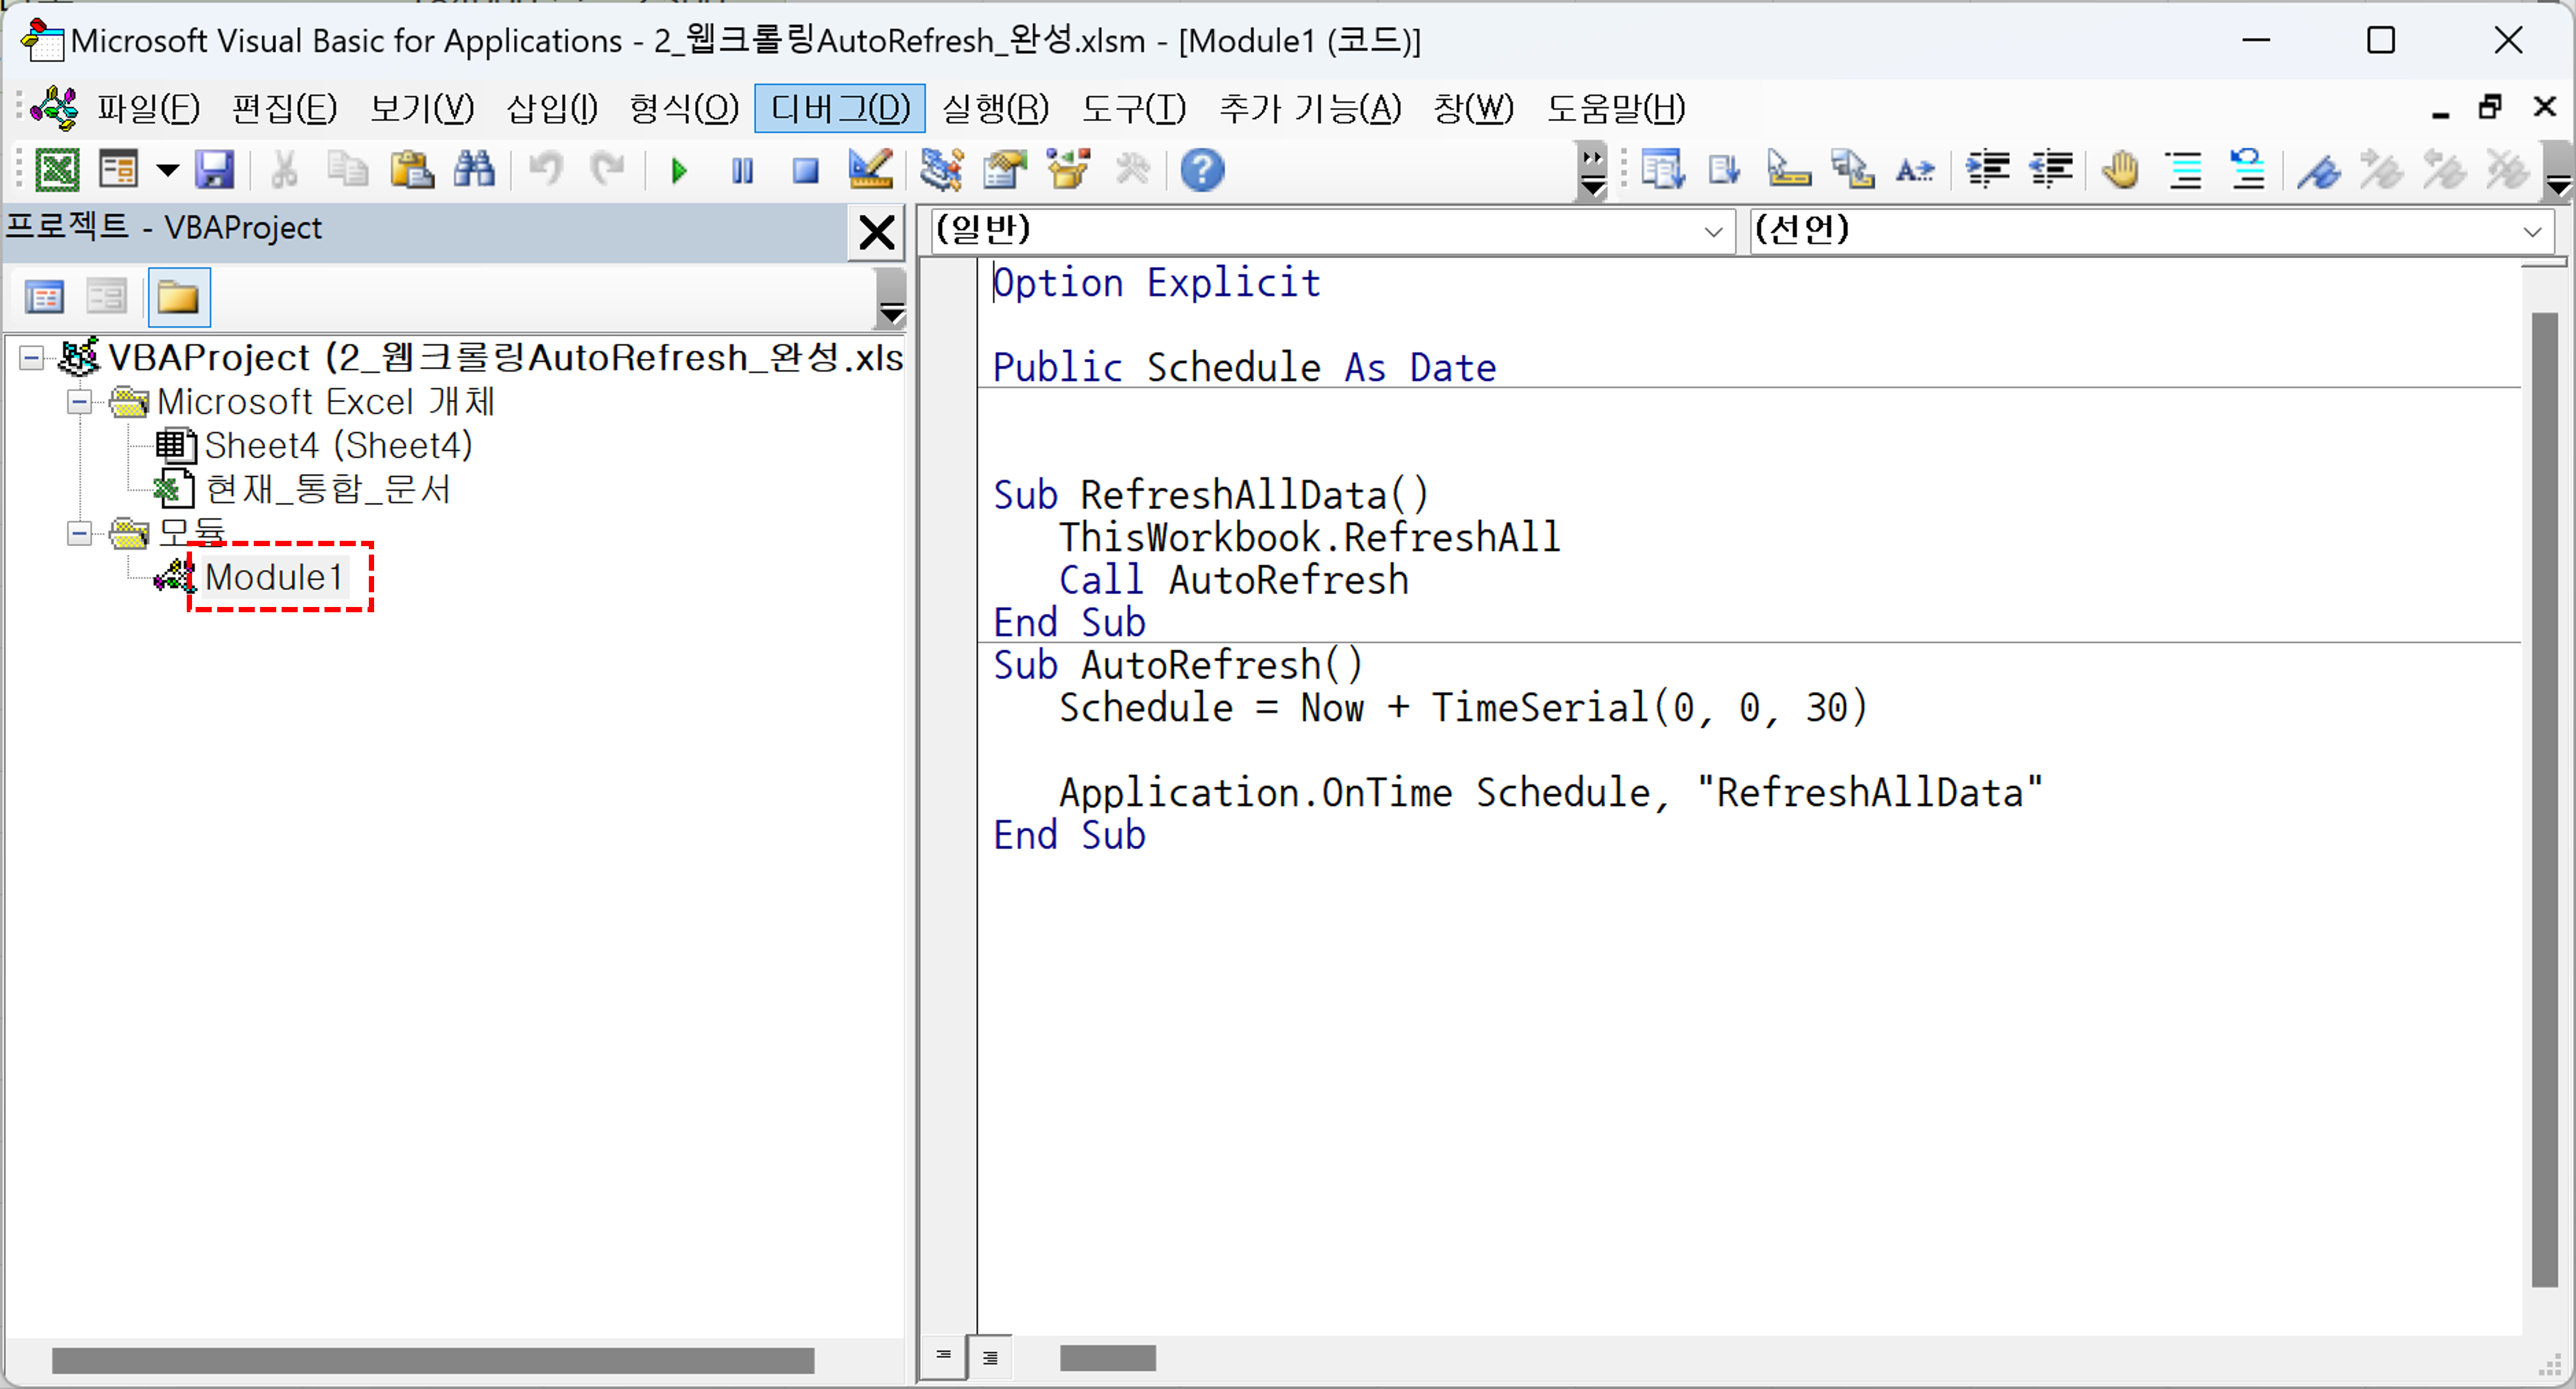This screenshot has height=1389, width=2576.
Task: Open Find with the binoculars icon
Action: pyautogui.click(x=474, y=170)
